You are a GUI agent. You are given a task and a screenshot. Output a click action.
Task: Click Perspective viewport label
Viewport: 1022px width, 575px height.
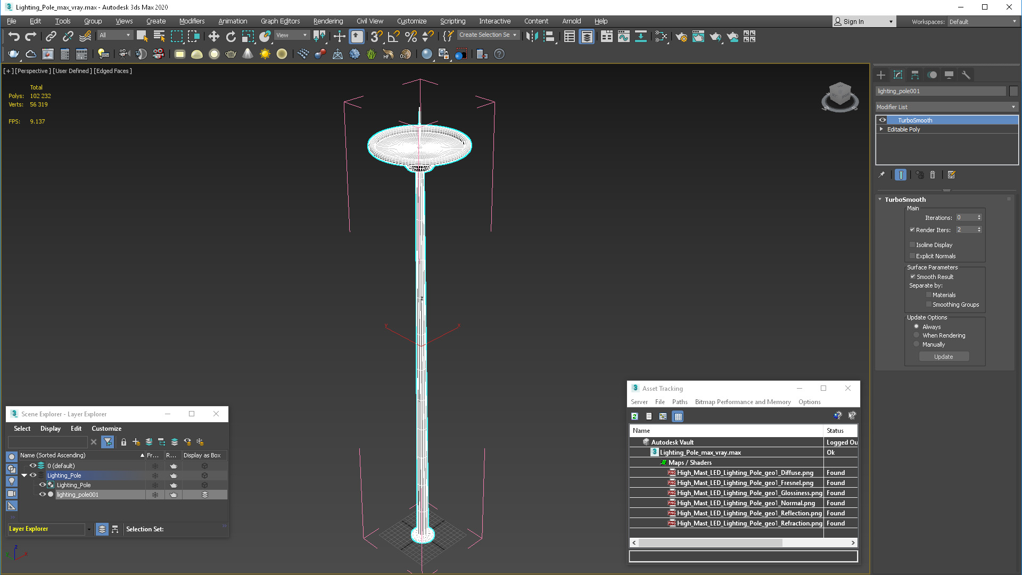coord(32,71)
